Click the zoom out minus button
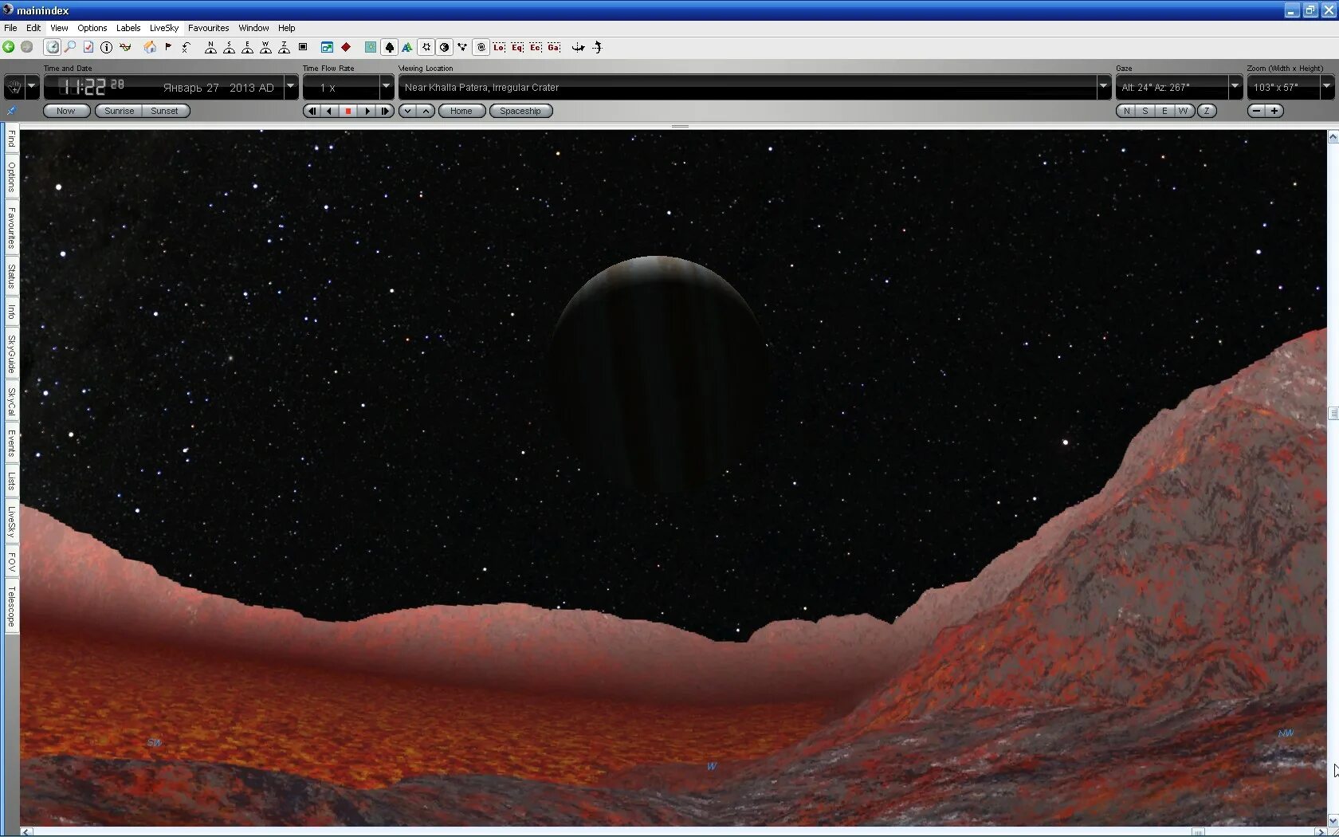The height and width of the screenshot is (837, 1339). coord(1257,111)
